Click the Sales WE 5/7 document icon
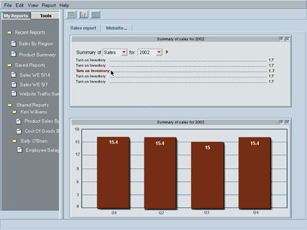This screenshot has width=307, height=230. (x=14, y=84)
